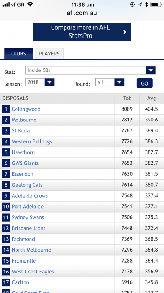164x293 pixels.
Task: Open the Season dropdown set to 2018
Action: pyautogui.click(x=40, y=82)
